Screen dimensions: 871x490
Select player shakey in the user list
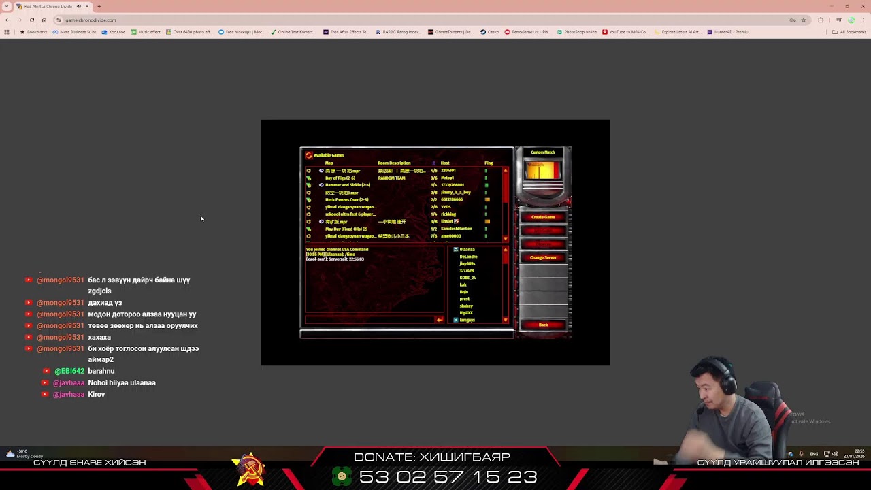coord(466,306)
